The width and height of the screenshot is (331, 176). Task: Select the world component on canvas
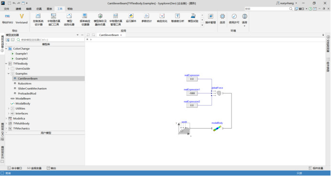(184, 129)
